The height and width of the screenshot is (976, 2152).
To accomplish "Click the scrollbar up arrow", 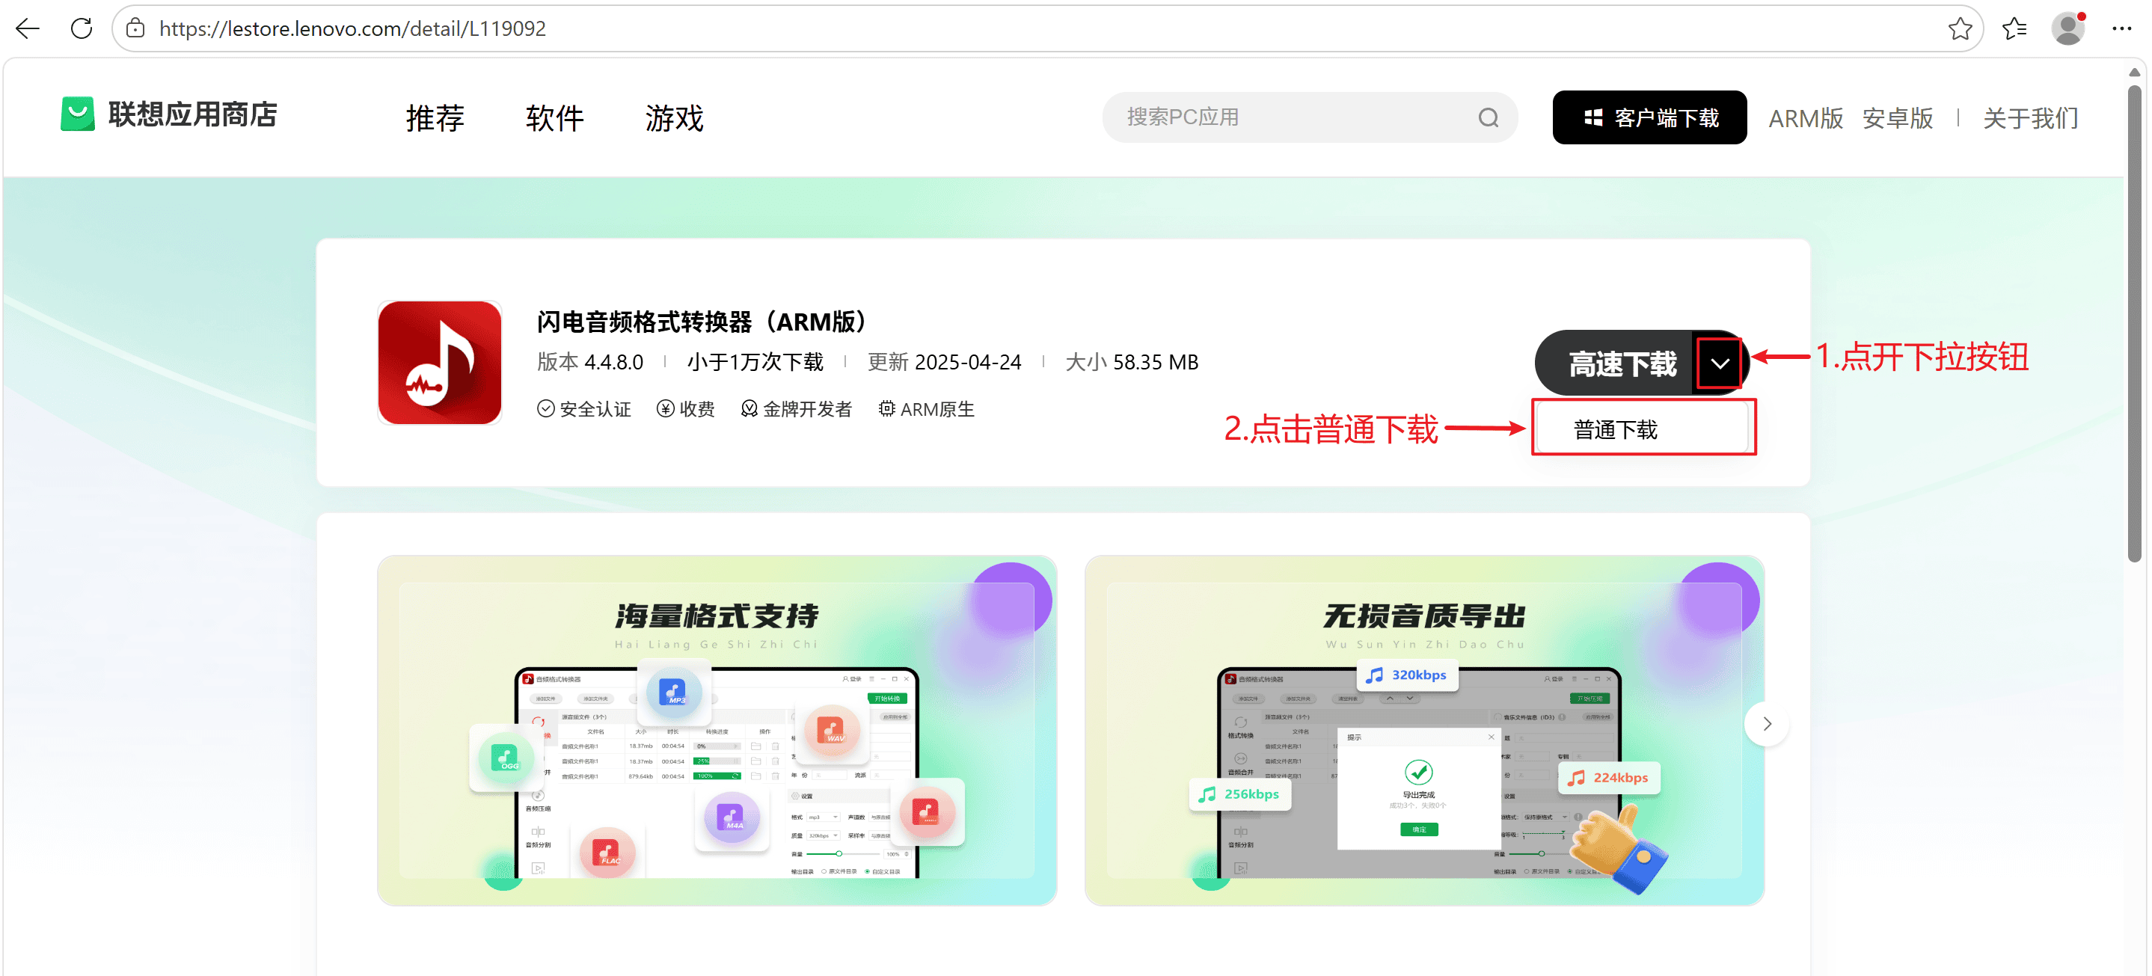I will [2135, 73].
